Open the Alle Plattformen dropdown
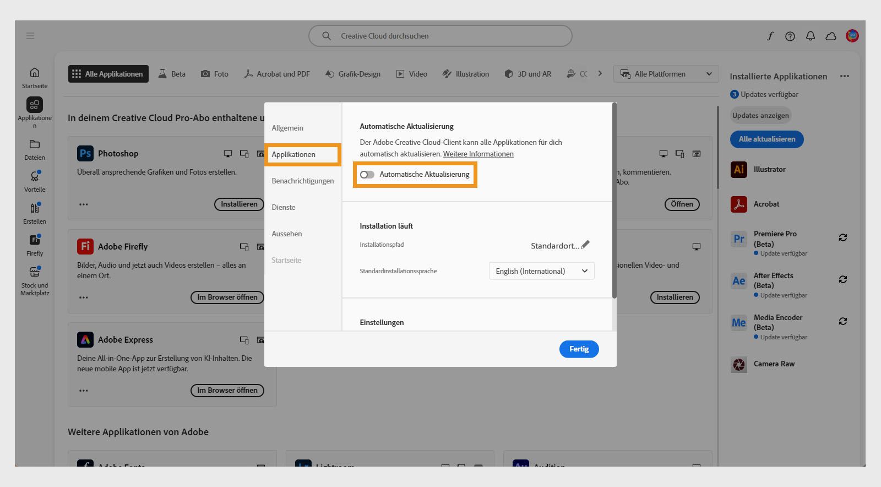The height and width of the screenshot is (487, 881). 666,74
